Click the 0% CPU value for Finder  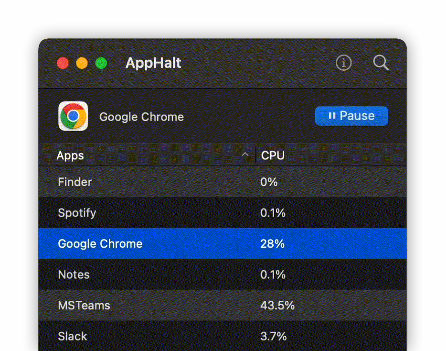(x=269, y=182)
